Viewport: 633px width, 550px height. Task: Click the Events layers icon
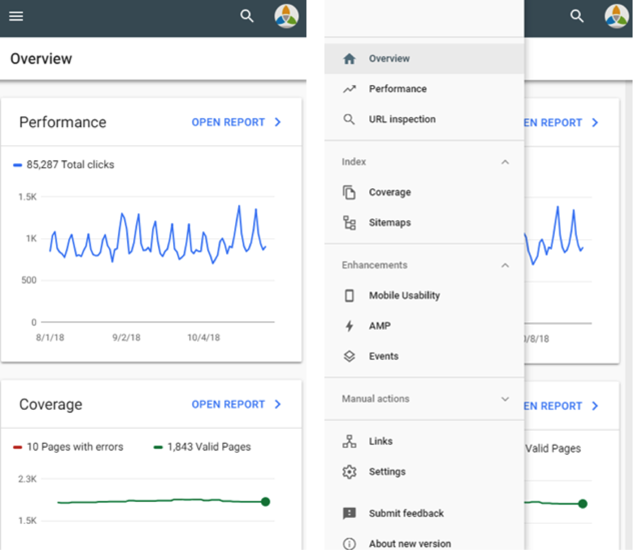349,356
